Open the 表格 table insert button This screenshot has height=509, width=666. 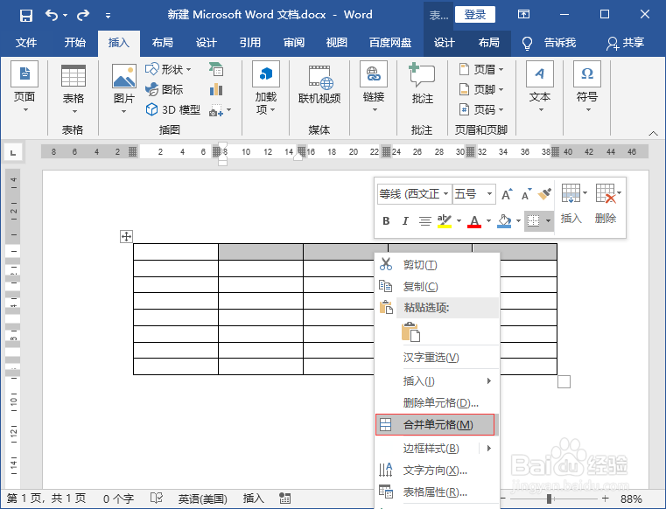click(74, 89)
